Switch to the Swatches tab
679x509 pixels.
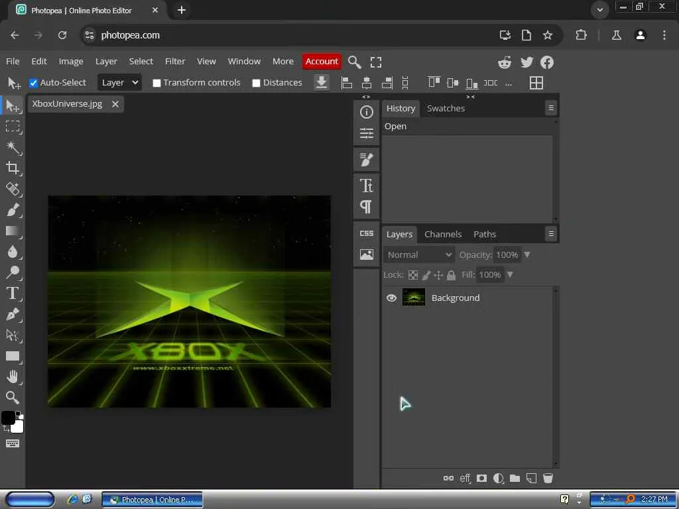pos(446,108)
